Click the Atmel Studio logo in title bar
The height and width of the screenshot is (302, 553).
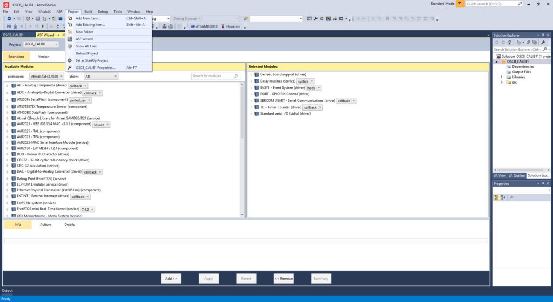pos(6,4)
